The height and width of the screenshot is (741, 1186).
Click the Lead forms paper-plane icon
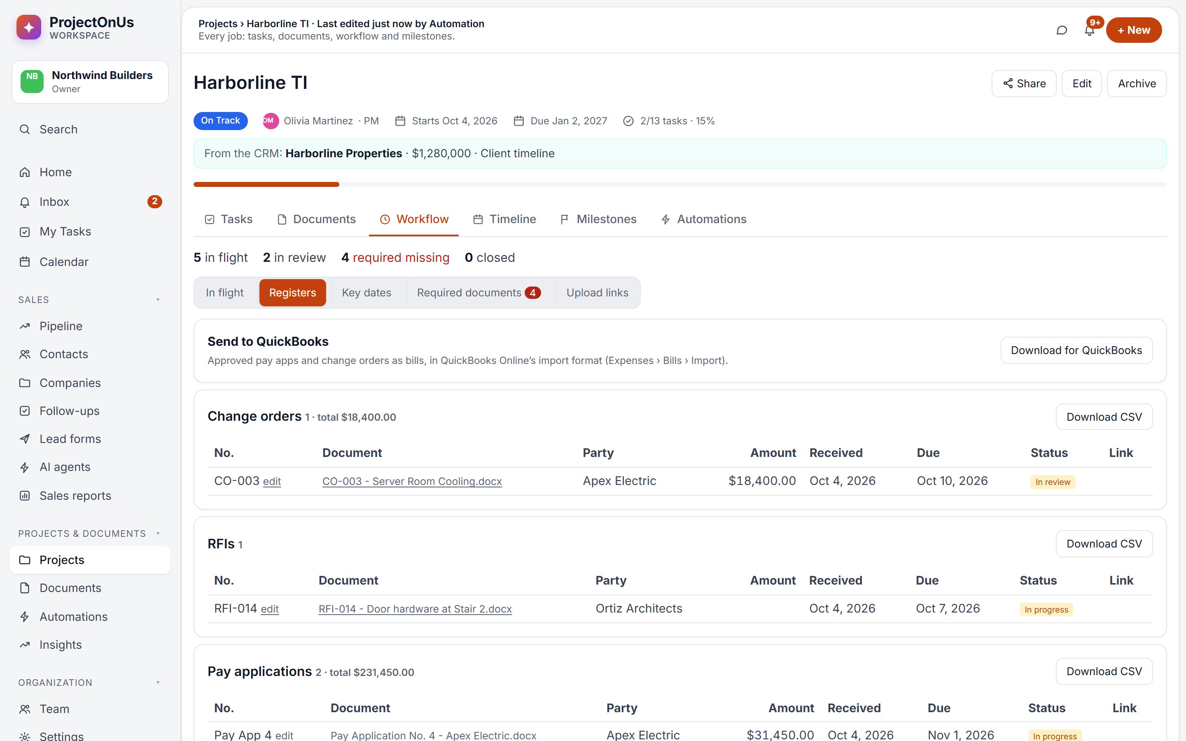point(25,439)
